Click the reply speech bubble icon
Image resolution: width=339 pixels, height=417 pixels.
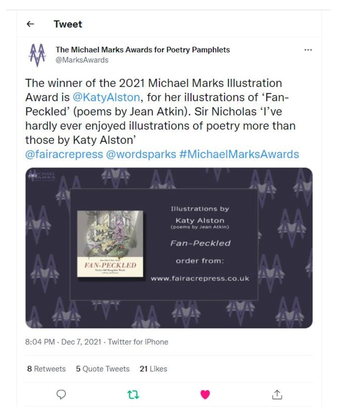[x=61, y=395]
